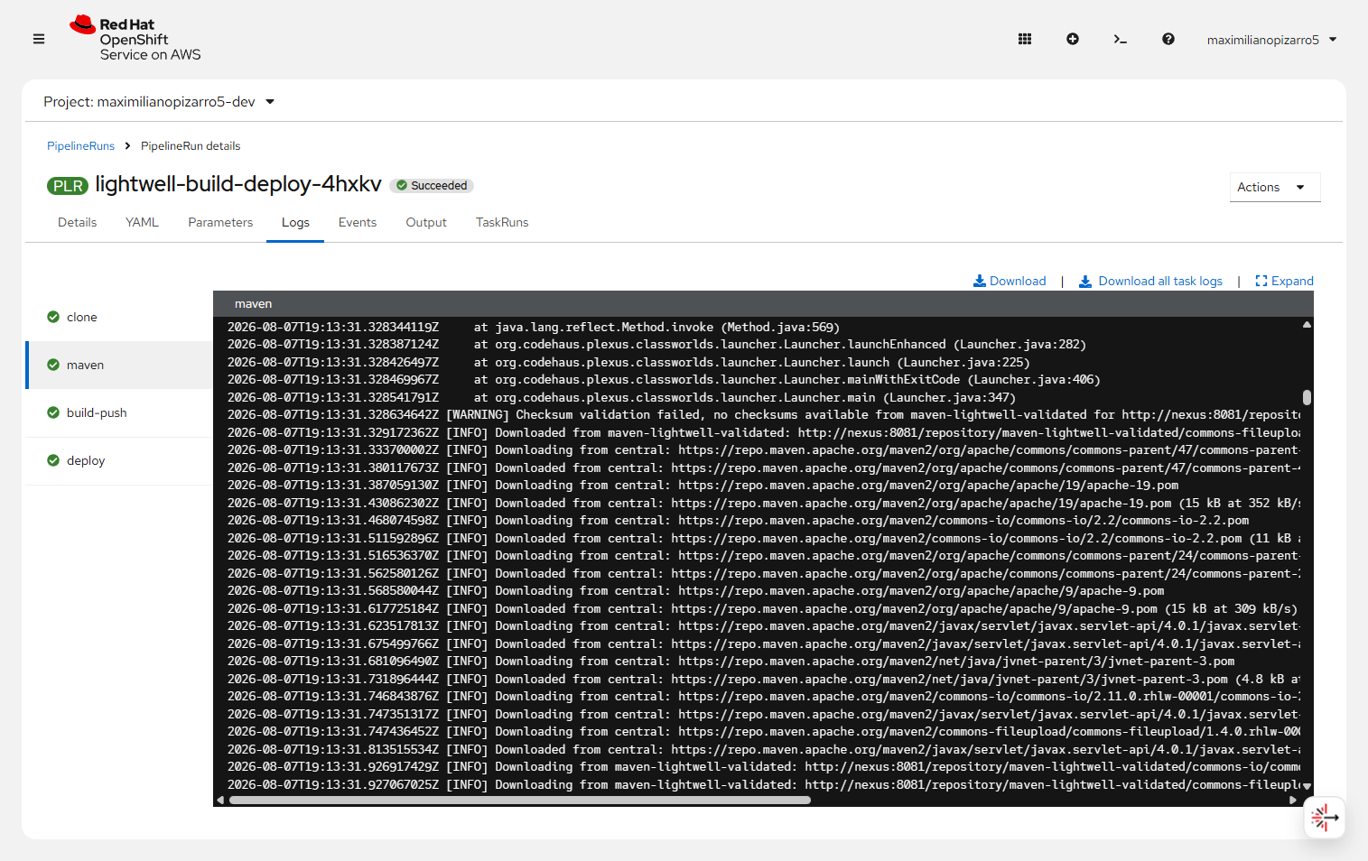Click the PipelineRun details breadcrumb text
1368x861 pixels.
(191, 146)
